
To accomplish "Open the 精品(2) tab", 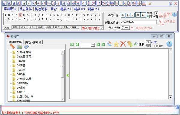I will click(79, 9).
